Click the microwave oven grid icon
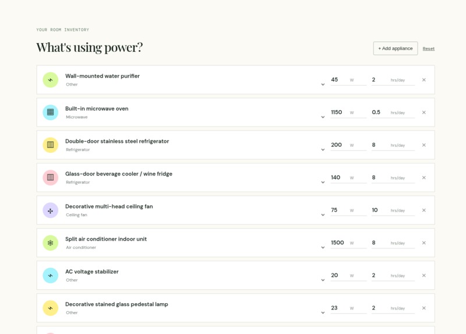This screenshot has height=334, width=466. tap(51, 112)
